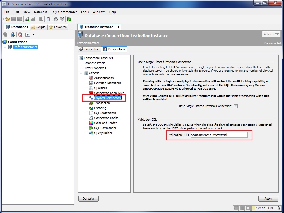Collapse the Generic tree node
This screenshot has width=284, height=213.
(x=81, y=73)
